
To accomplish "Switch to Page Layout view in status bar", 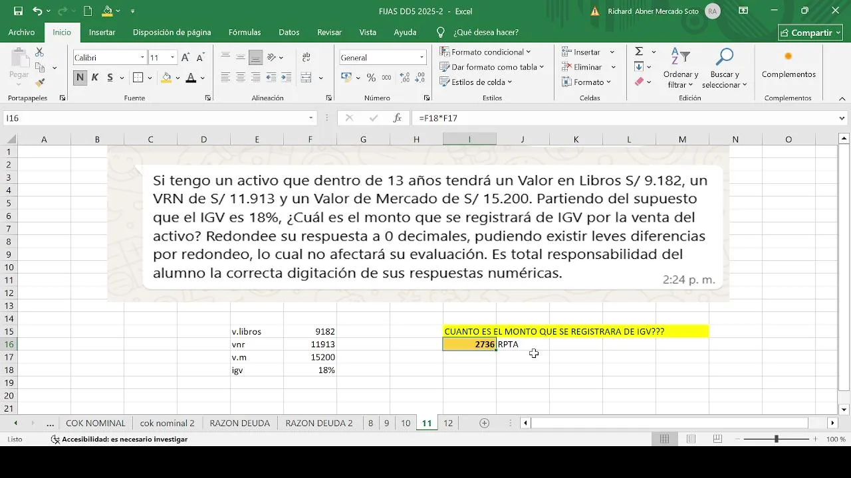I will pos(691,439).
